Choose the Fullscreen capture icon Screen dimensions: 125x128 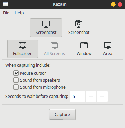point(23,45)
